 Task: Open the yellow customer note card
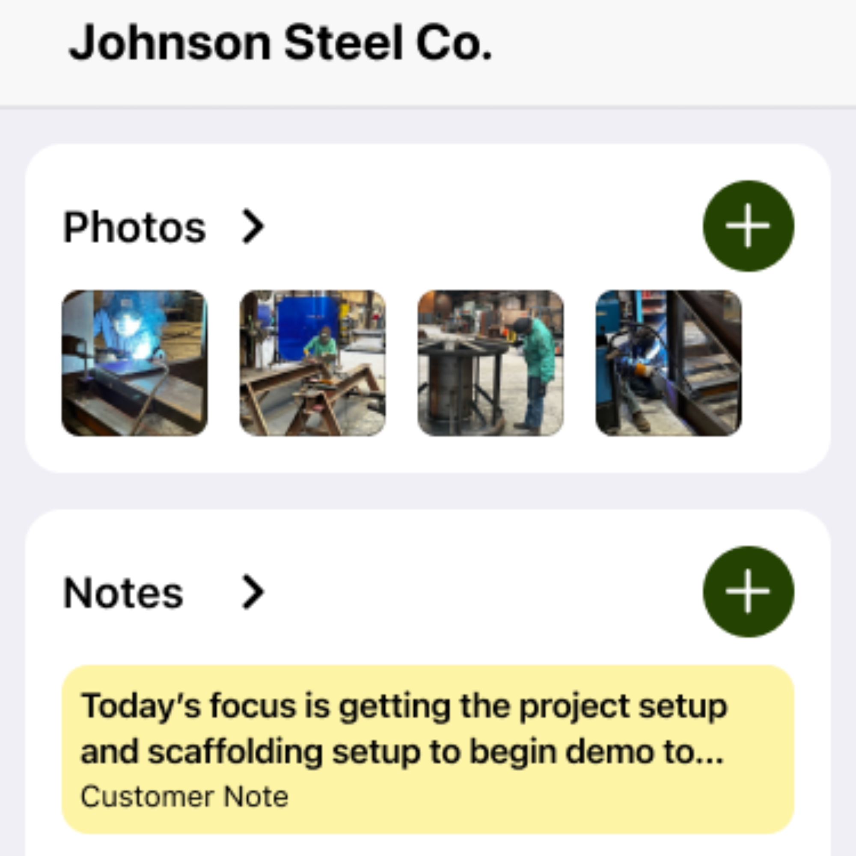pyautogui.click(x=428, y=749)
